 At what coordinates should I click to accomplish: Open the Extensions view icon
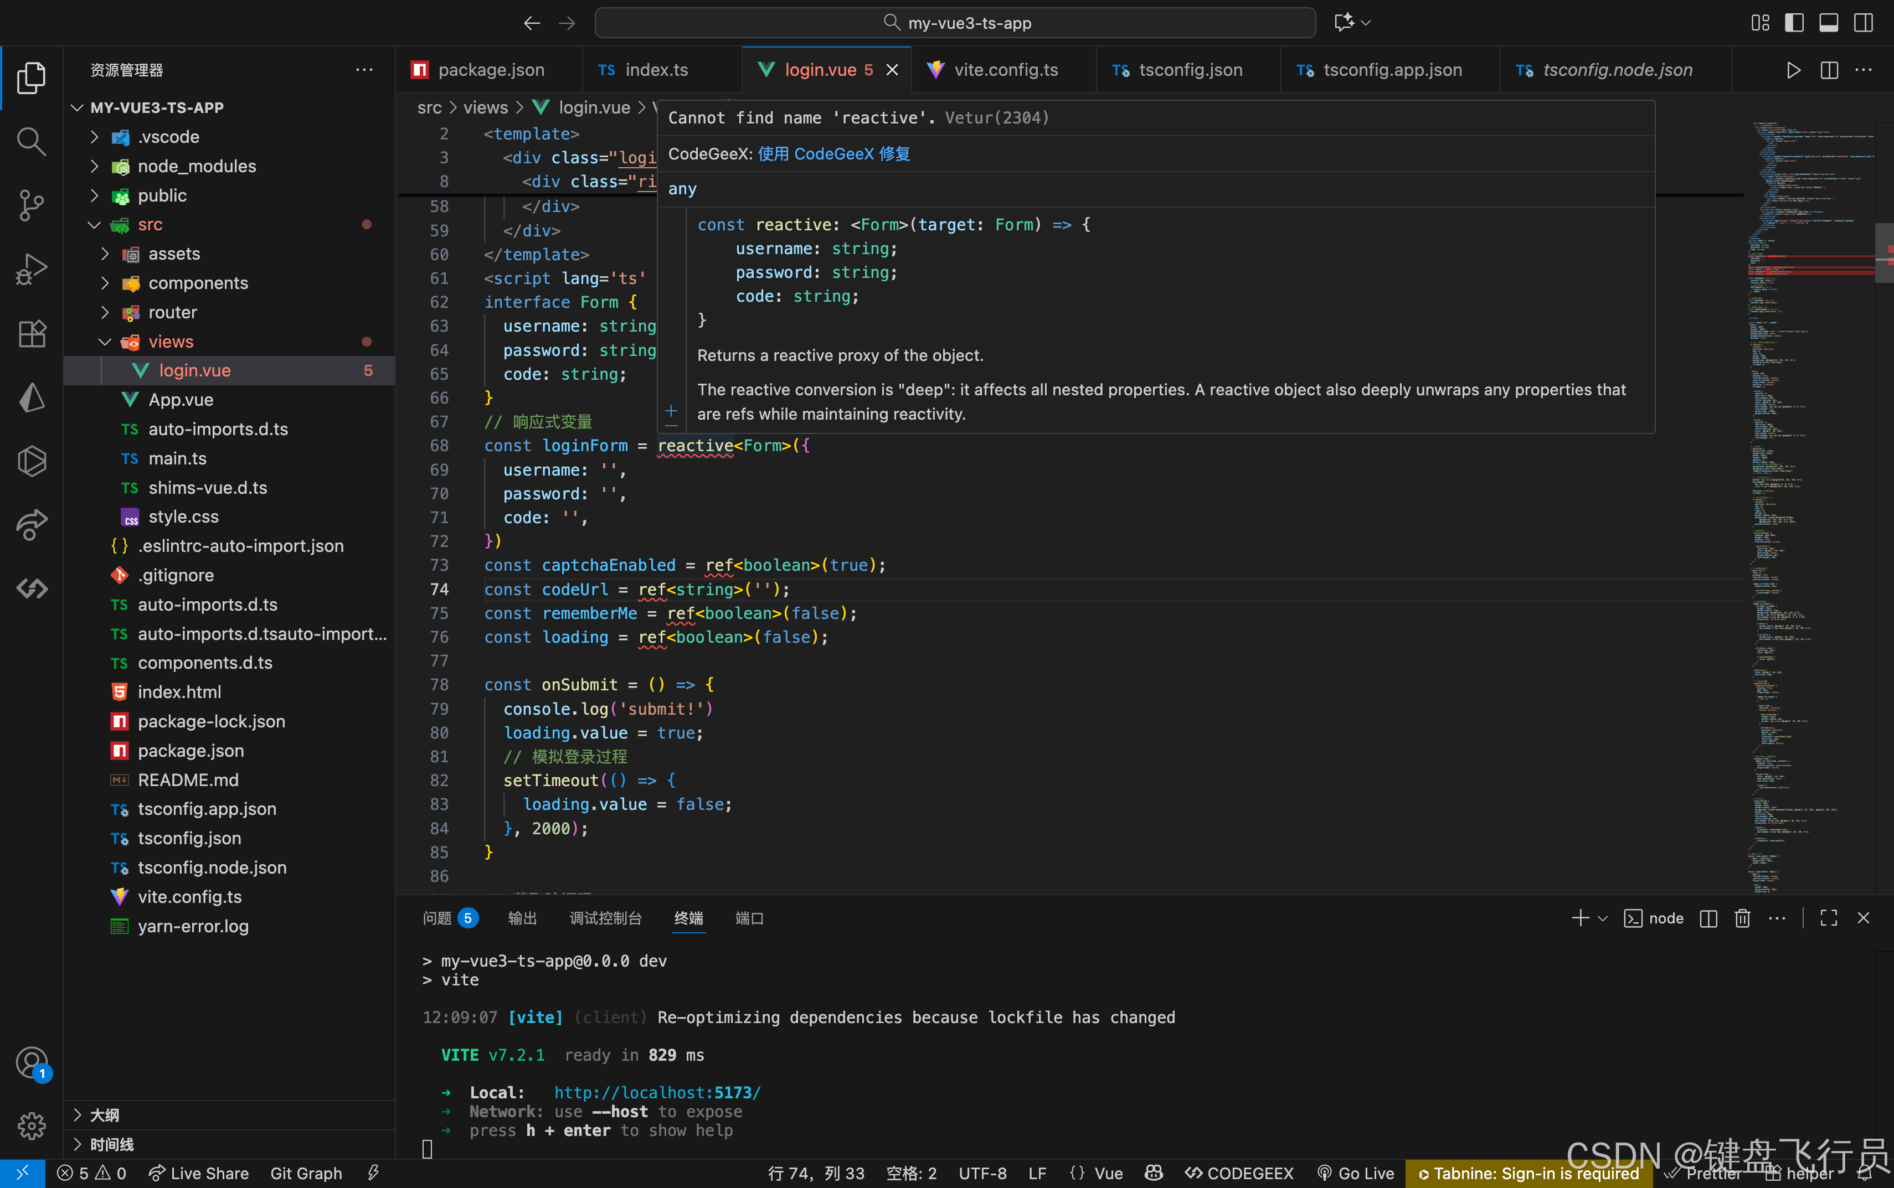point(32,333)
